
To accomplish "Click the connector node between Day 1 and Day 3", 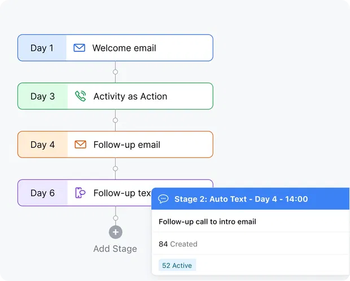I will point(115,72).
